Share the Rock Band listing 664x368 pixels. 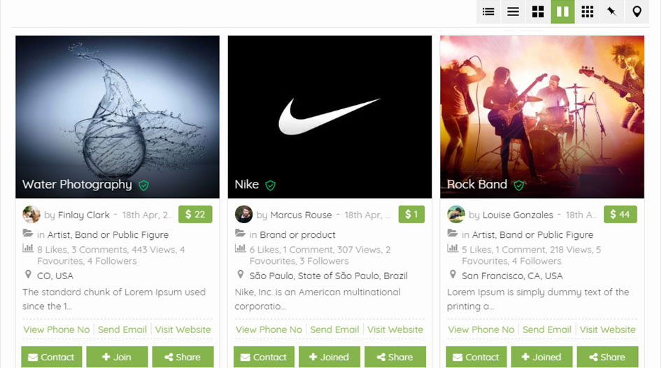click(606, 357)
